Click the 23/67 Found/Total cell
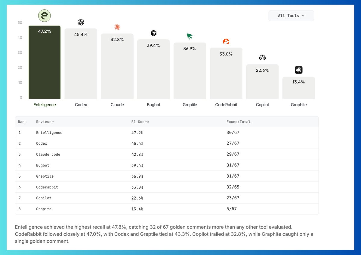Viewport: 361px width, 255px height. 233,198
